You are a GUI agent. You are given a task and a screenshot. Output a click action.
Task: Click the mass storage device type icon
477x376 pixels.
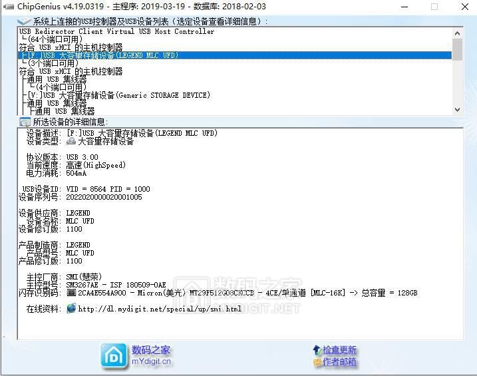click(x=71, y=141)
